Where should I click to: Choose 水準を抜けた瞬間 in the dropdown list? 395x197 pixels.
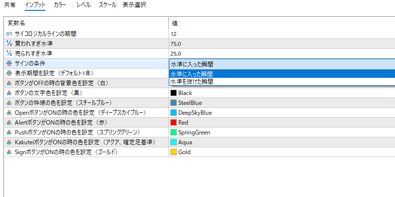click(282, 82)
